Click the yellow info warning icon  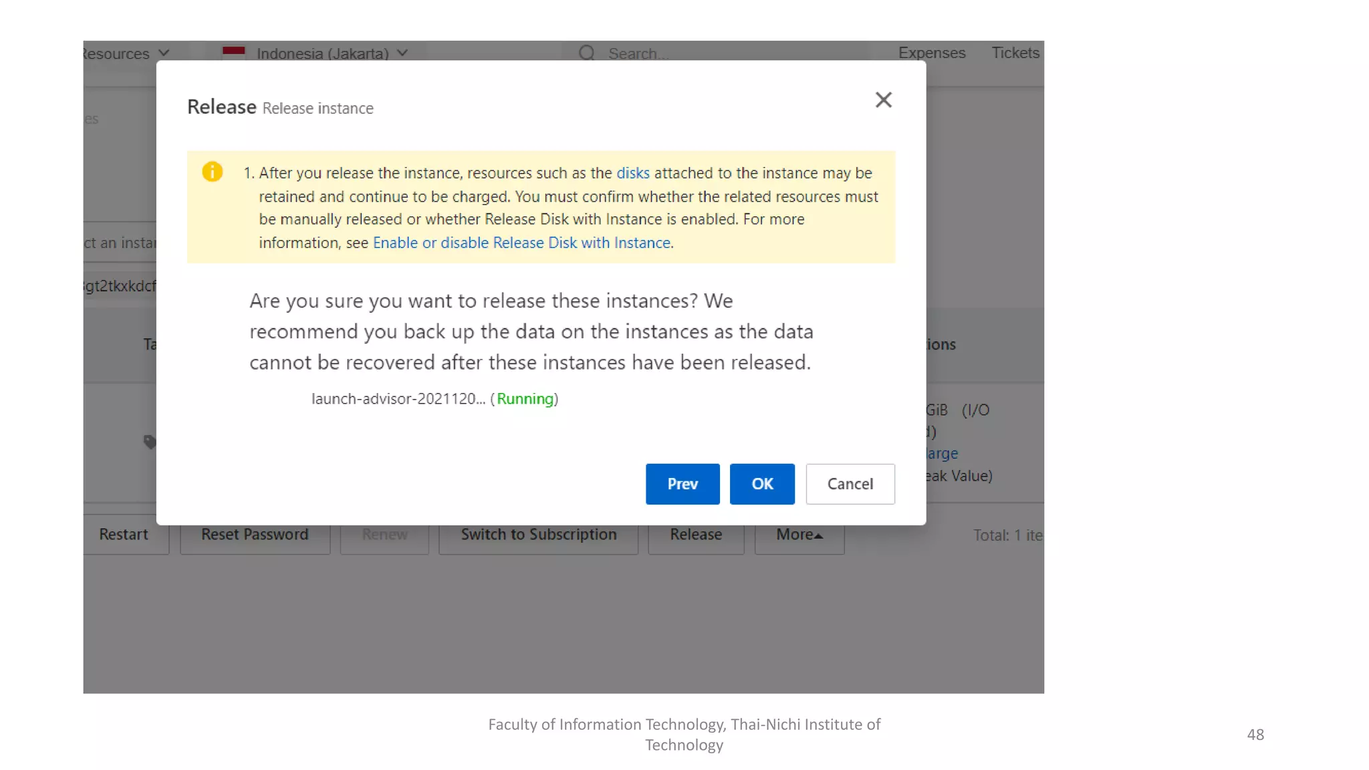click(212, 172)
